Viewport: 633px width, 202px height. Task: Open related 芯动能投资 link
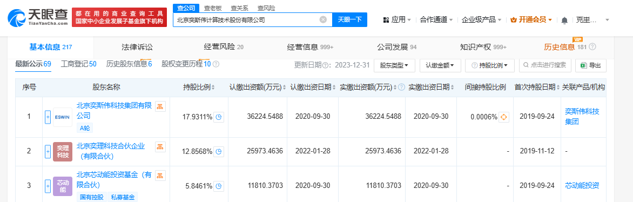[x=582, y=186]
